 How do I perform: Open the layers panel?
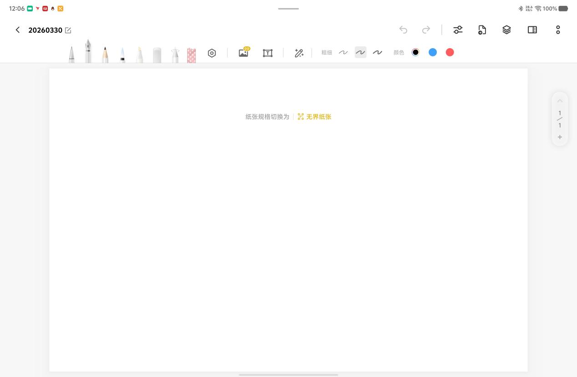point(506,30)
